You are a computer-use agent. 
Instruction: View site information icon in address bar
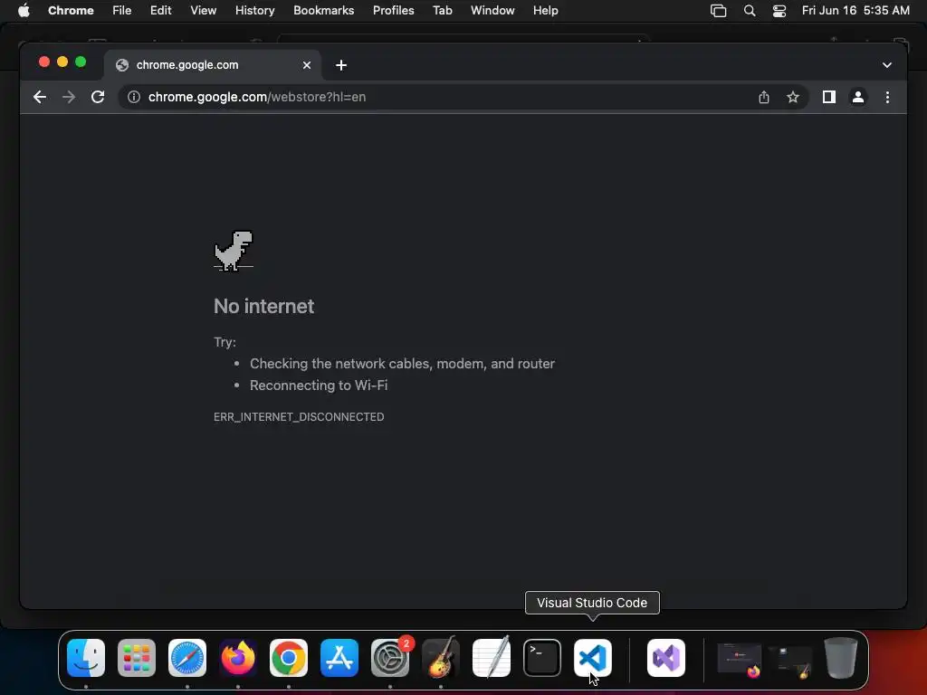tap(134, 97)
